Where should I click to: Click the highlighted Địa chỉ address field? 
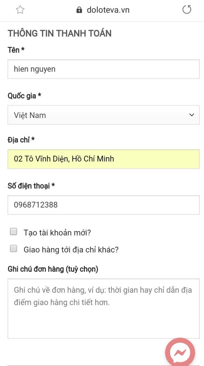pyautogui.click(x=103, y=159)
